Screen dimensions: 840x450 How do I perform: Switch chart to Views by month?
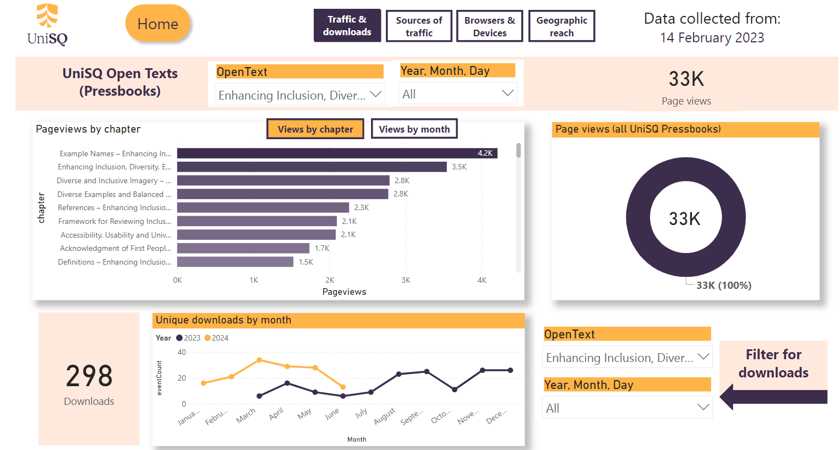click(414, 129)
